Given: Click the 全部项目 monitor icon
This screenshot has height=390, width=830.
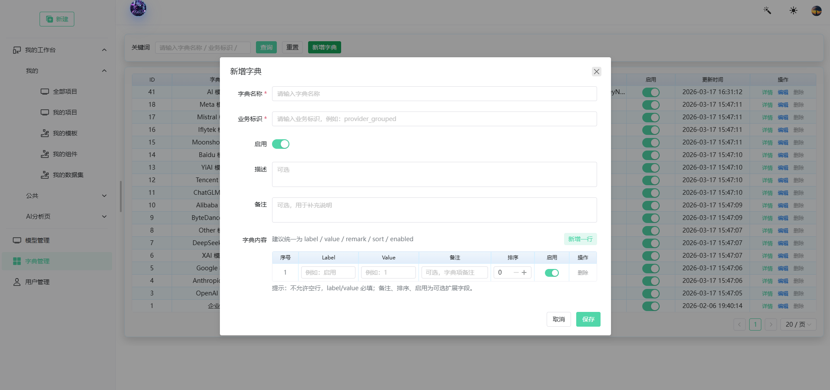Looking at the screenshot, I should tap(45, 92).
